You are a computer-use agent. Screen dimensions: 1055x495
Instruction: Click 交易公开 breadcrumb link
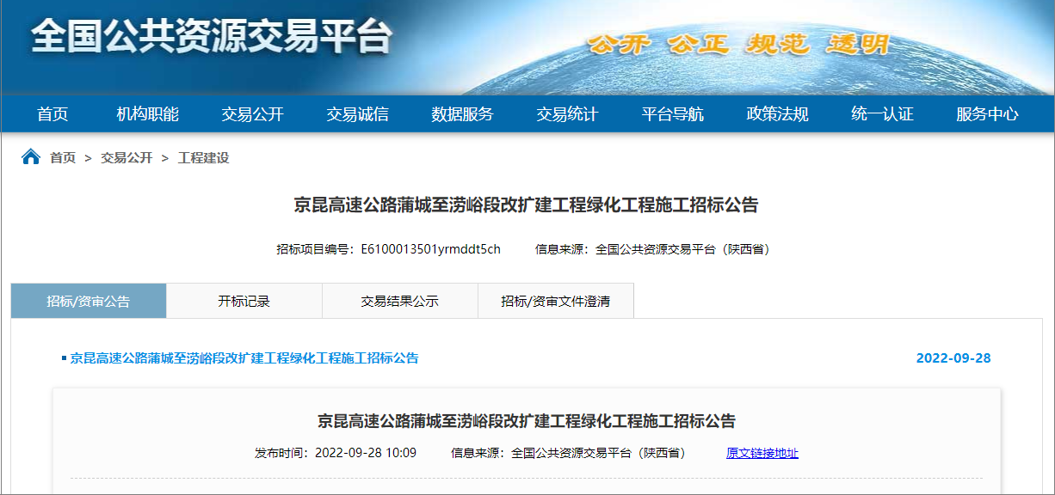126,158
